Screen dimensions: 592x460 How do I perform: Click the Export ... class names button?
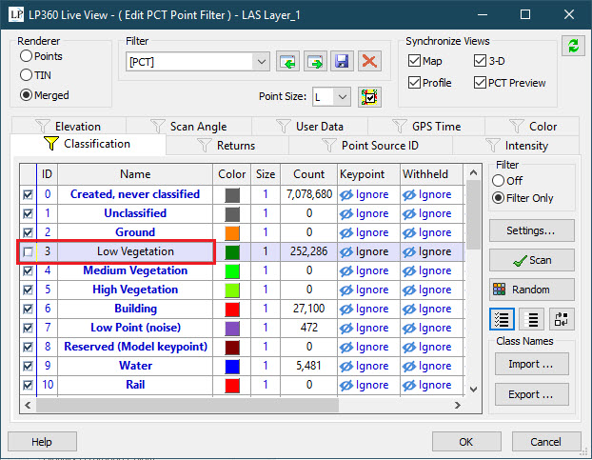(x=532, y=394)
